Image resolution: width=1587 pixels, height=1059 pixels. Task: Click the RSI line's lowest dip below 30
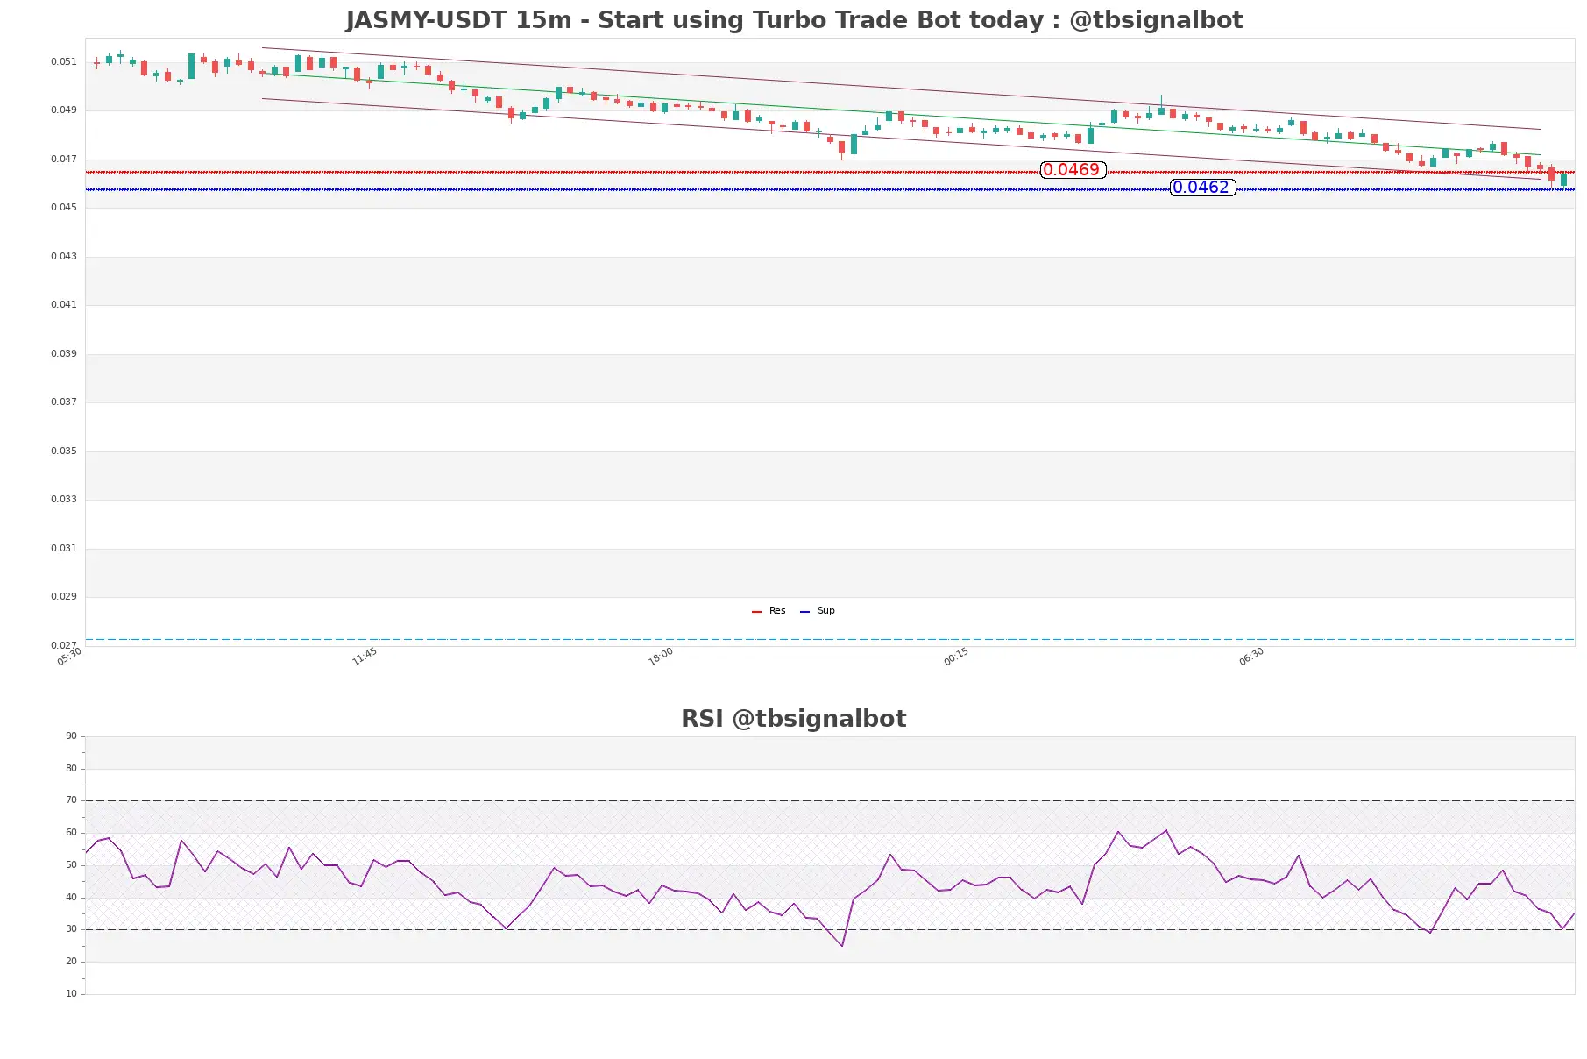point(842,945)
